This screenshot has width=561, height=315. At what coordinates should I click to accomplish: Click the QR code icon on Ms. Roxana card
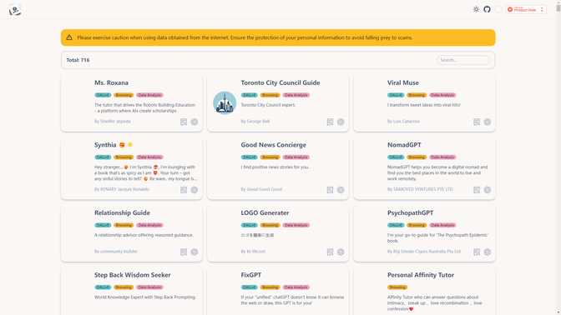pos(184,122)
